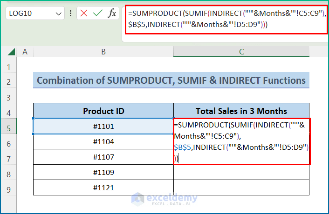Select column A header
Viewport: 329px width, 214px height.
pyautogui.click(x=24, y=52)
